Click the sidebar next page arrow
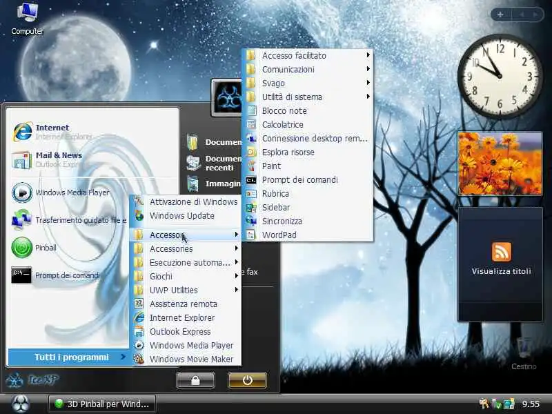Screen dimensions: 552x414 click(535, 14)
